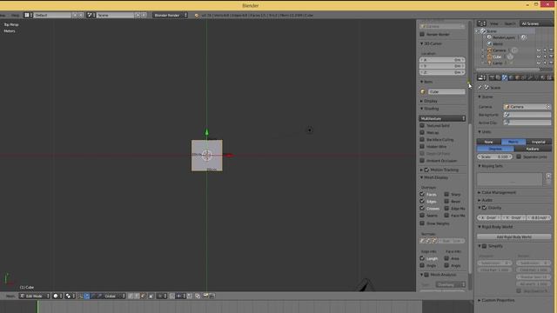Open the Outliner editor type selector icon
The height and width of the screenshot is (313, 557).
pyautogui.click(x=481, y=23)
